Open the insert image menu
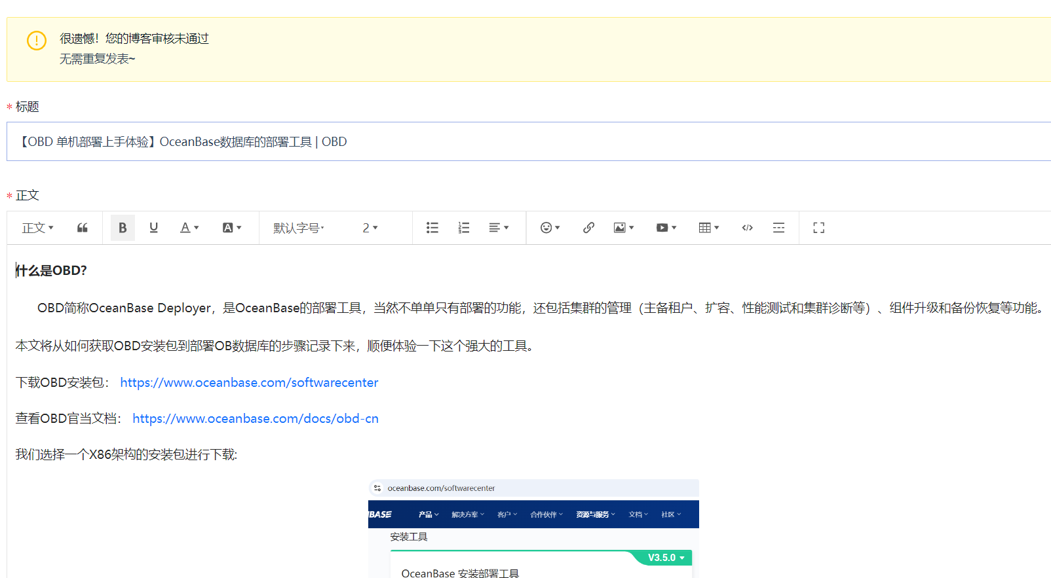The image size is (1051, 578). coord(624,228)
